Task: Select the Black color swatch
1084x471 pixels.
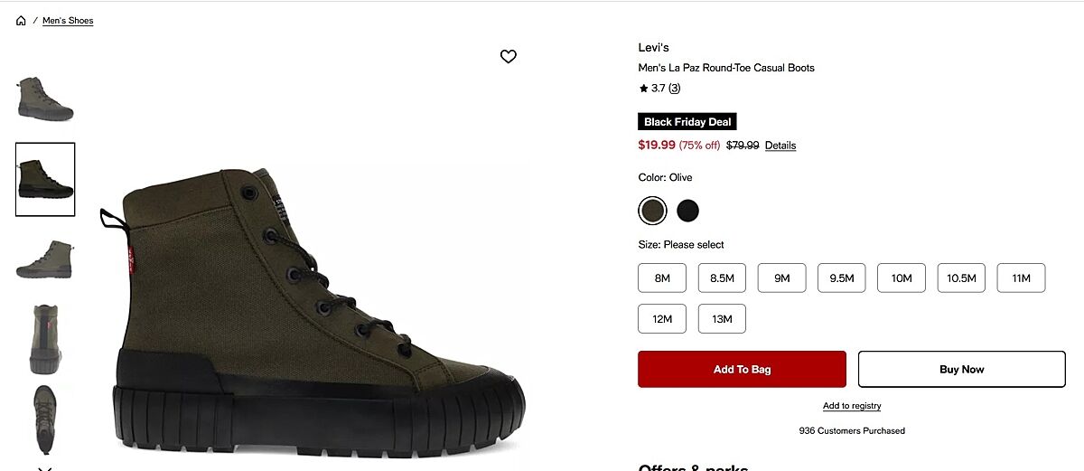Action: (x=688, y=212)
